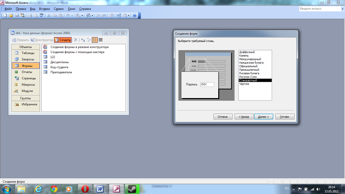This screenshot has height=194, width=345.
Task: Select Запросы in the Objects pane
Action: tap(26, 59)
